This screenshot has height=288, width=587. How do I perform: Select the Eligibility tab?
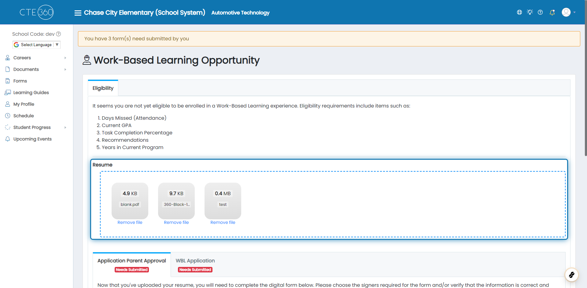[103, 88]
